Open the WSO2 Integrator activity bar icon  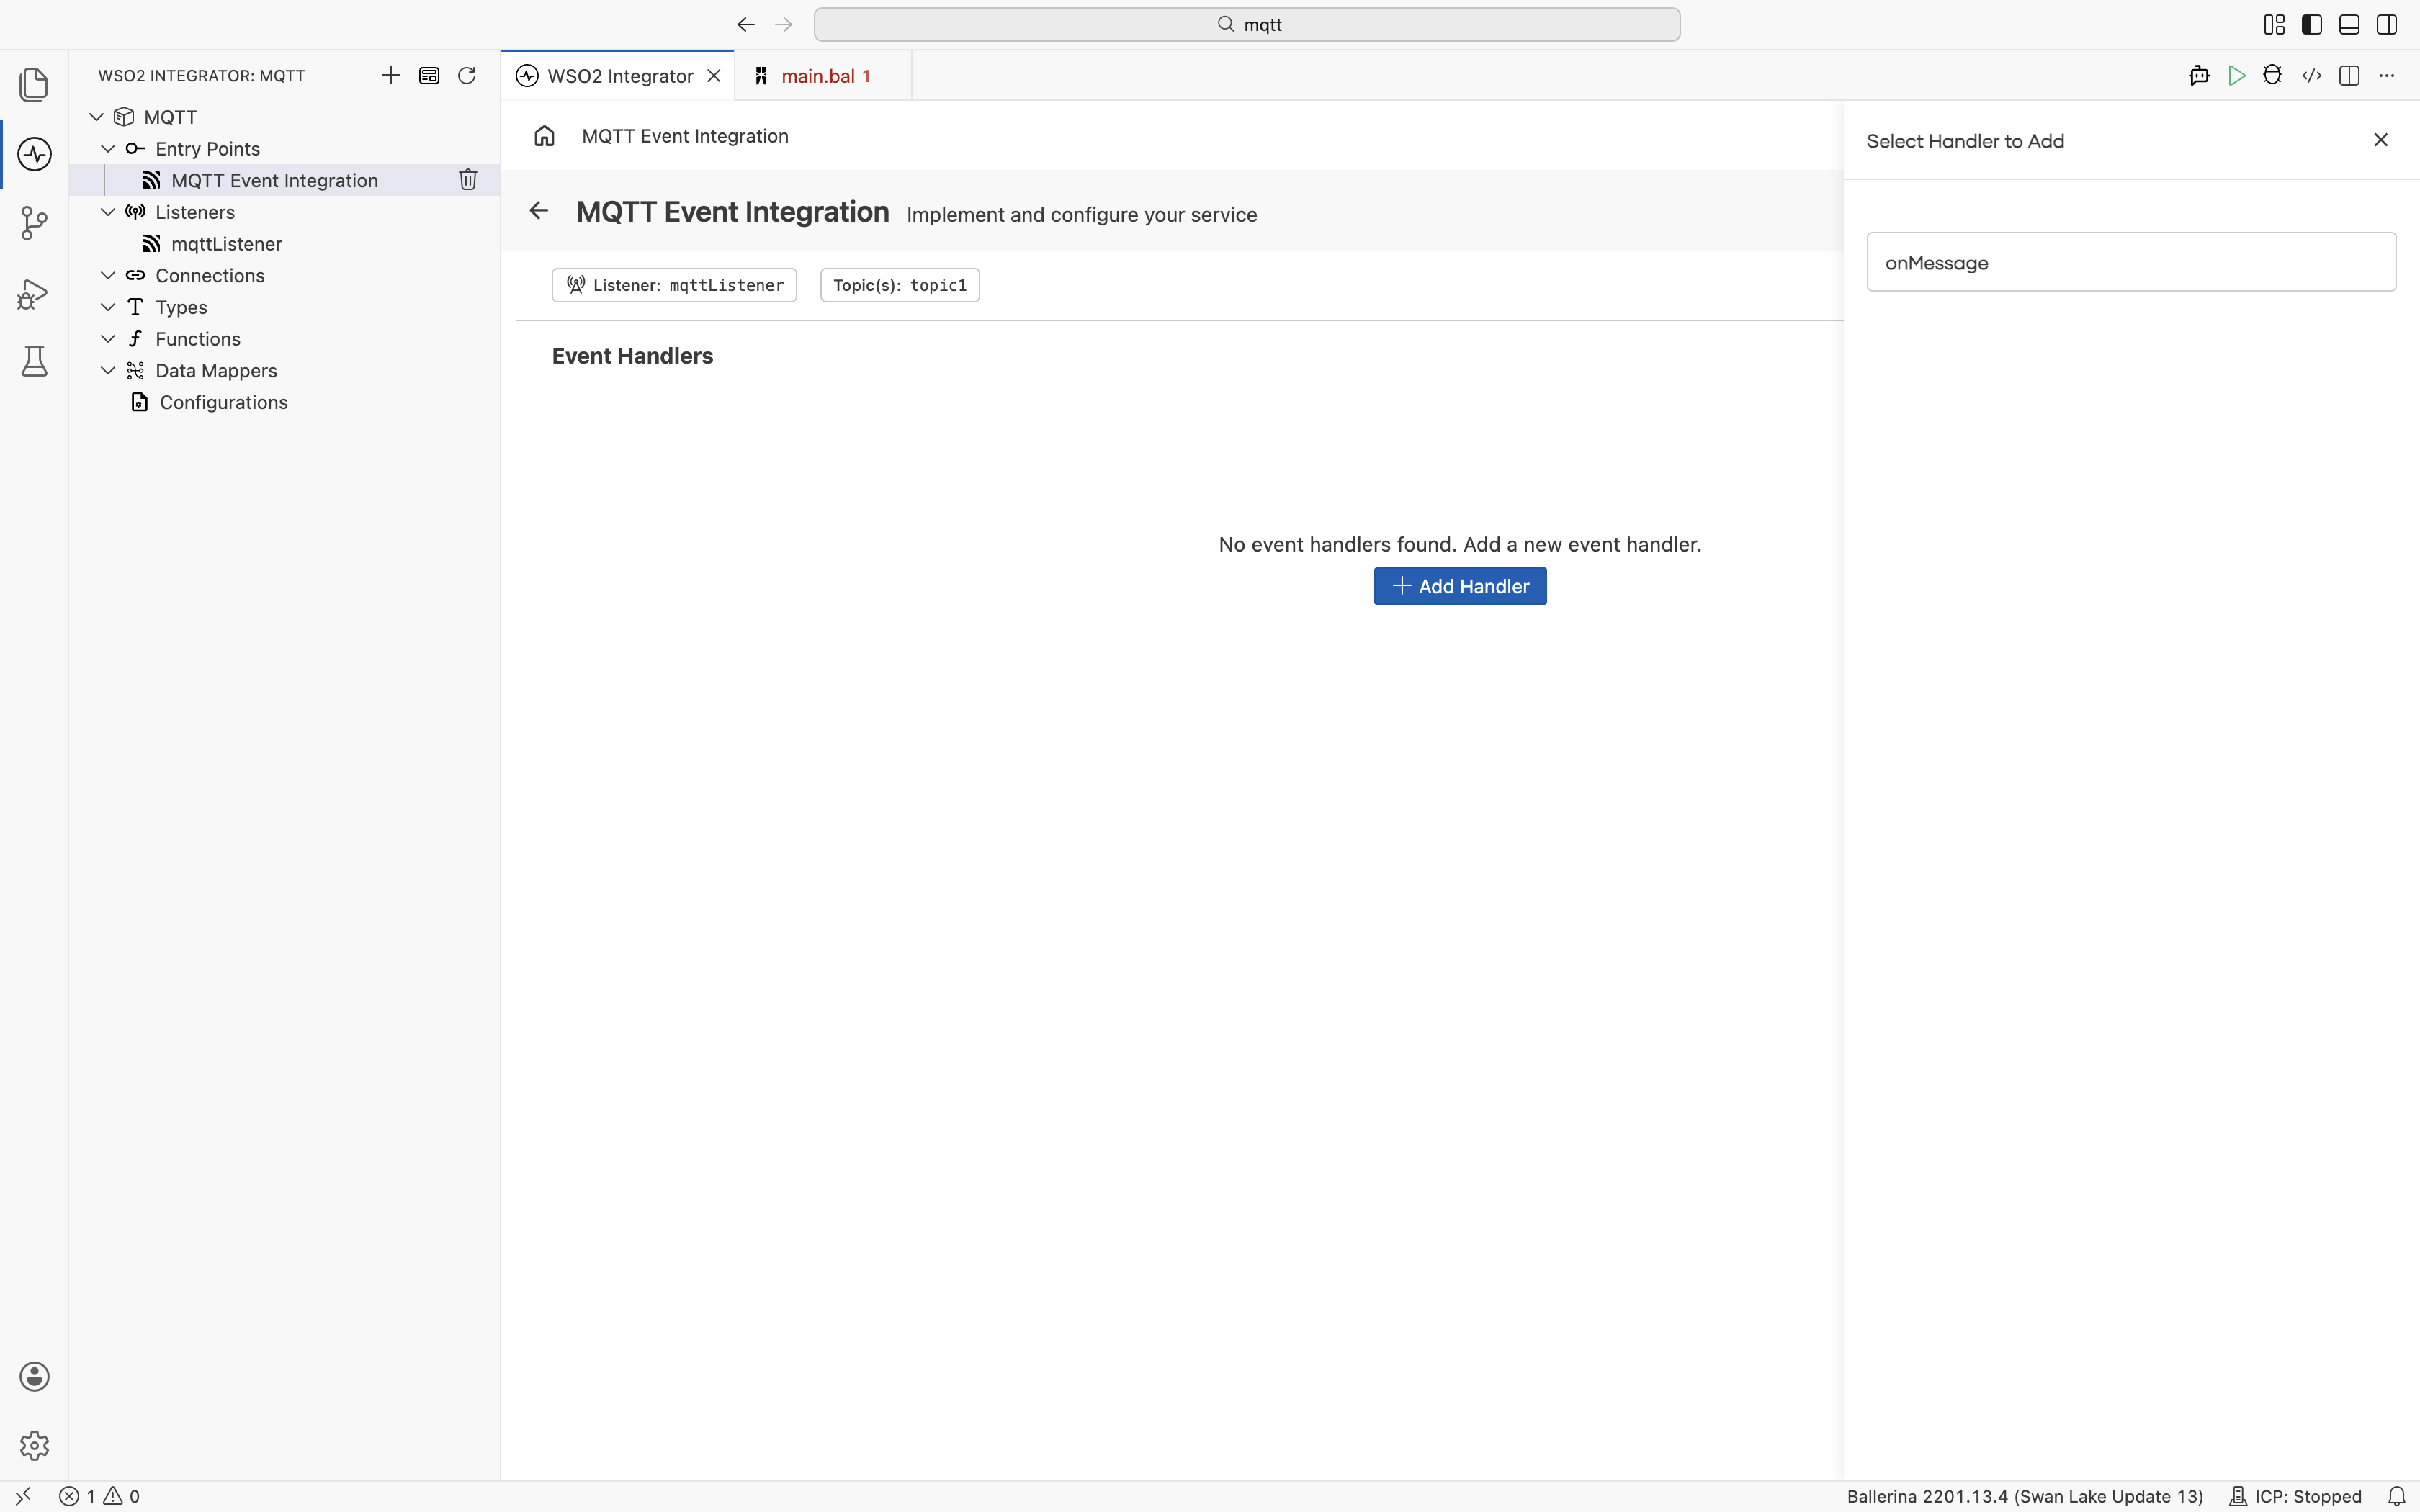pos(34,154)
